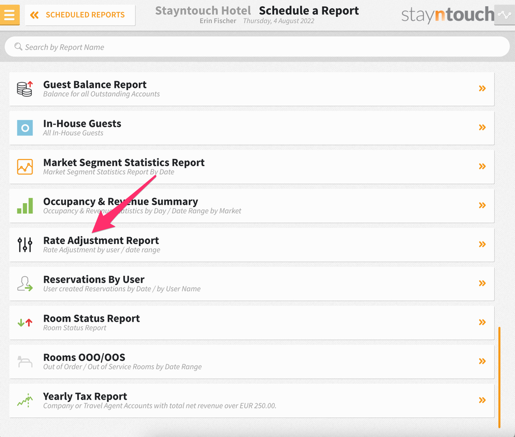The height and width of the screenshot is (437, 515).
Task: Click the Market Segment Statistics chart icon
Action: pyautogui.click(x=25, y=167)
